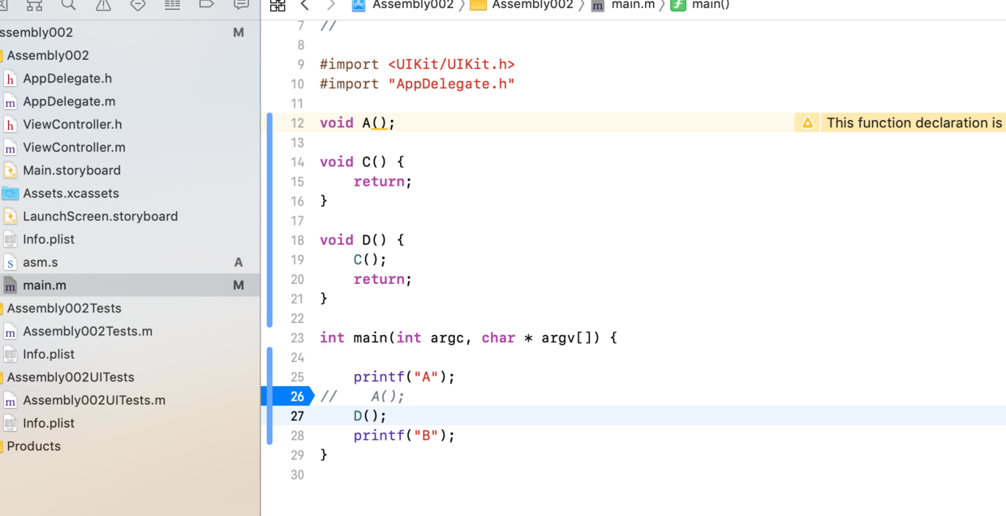1006x516 pixels.
Task: Open Main.storyboard in the navigator
Action: (x=71, y=170)
